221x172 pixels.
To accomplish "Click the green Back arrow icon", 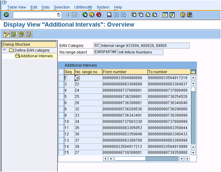I will coord(85,15).
